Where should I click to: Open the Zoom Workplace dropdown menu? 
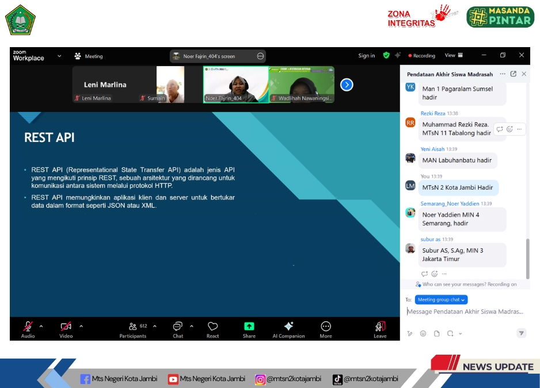[59, 56]
